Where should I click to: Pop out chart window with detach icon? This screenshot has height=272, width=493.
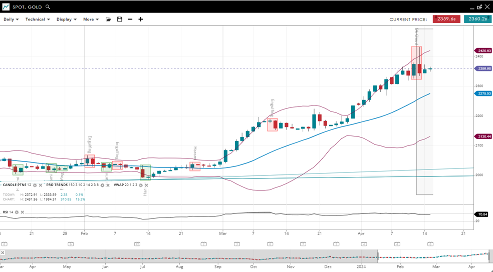(479, 7)
